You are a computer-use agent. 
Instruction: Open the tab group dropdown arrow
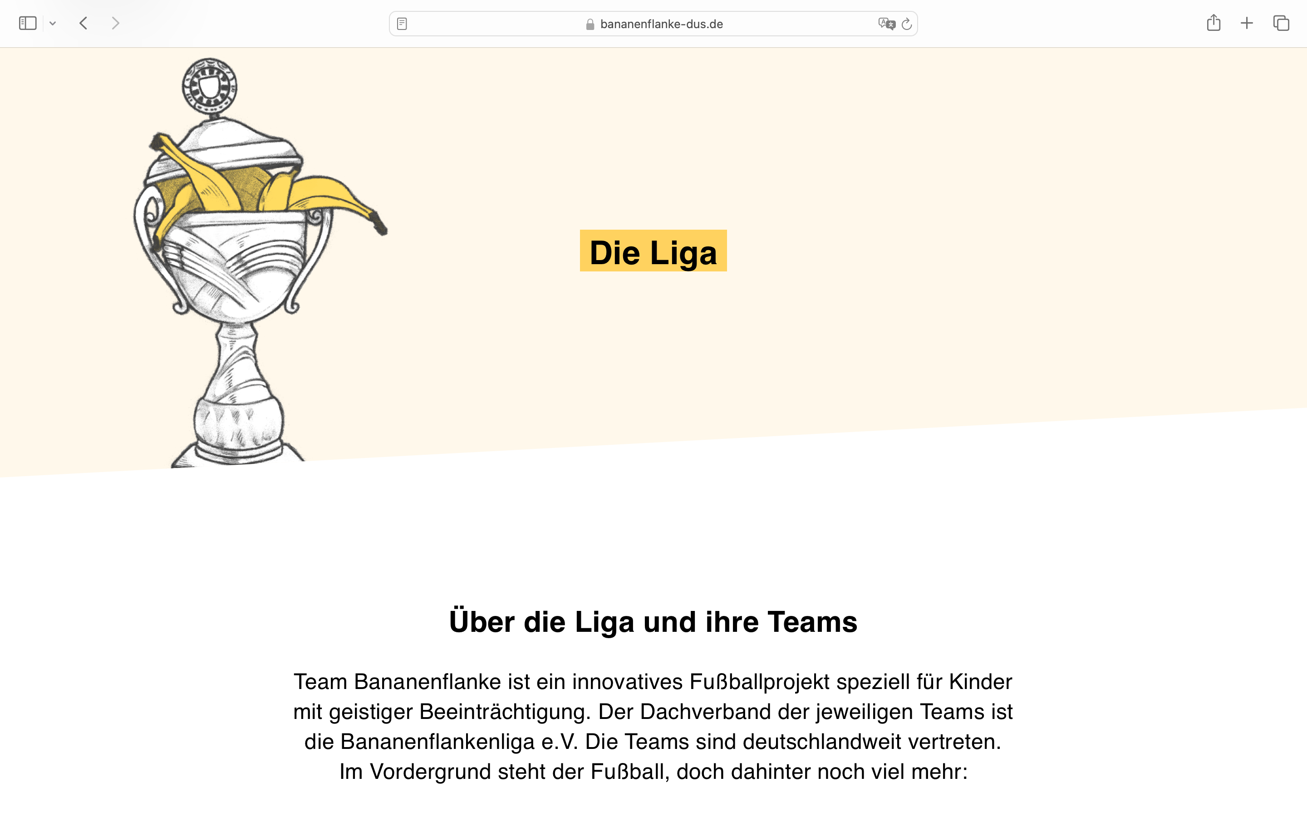pyautogui.click(x=52, y=23)
